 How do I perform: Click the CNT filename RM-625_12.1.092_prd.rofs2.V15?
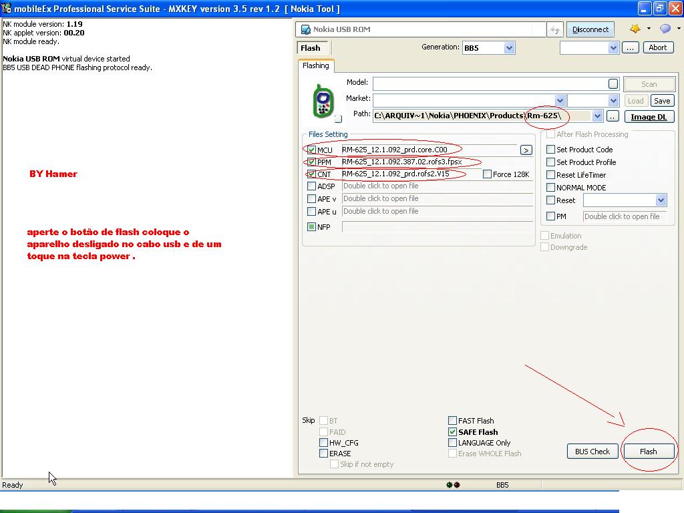tap(395, 174)
